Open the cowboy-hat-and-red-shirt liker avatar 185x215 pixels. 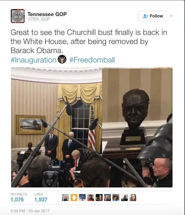click(x=91, y=198)
